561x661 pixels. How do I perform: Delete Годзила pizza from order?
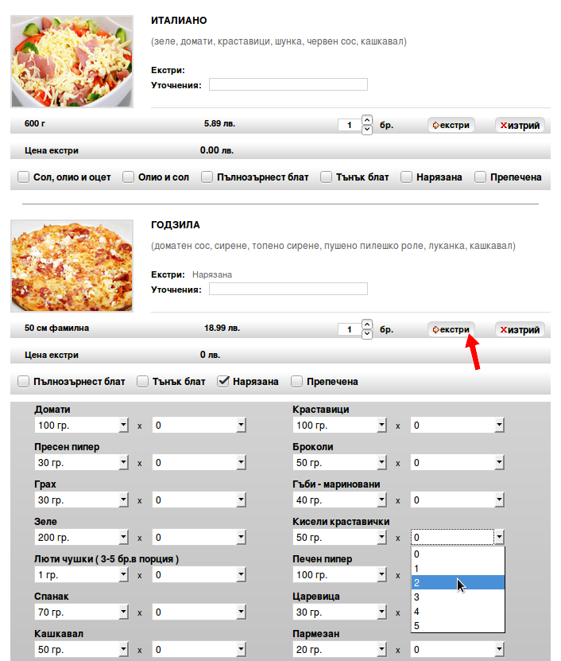click(x=520, y=329)
